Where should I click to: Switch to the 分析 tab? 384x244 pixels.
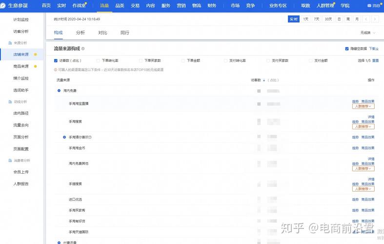(81, 33)
